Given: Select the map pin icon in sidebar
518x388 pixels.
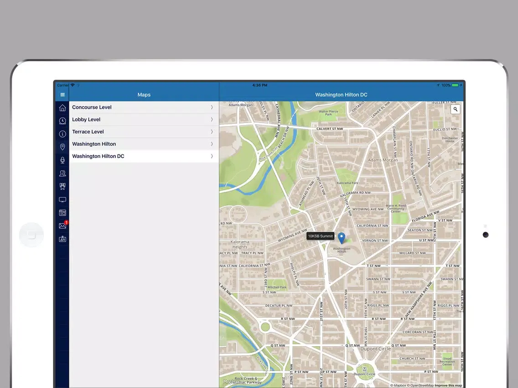Looking at the screenshot, I should (x=62, y=147).
